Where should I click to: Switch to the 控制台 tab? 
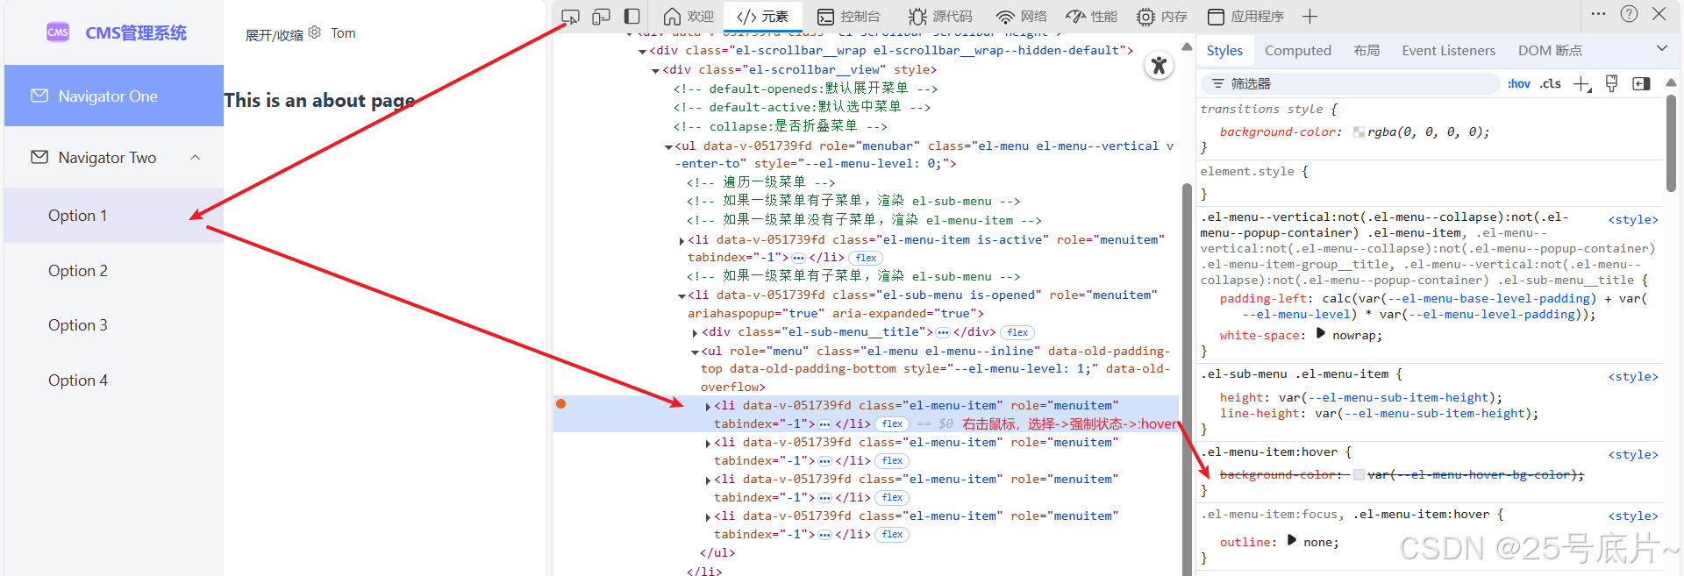[x=848, y=17]
